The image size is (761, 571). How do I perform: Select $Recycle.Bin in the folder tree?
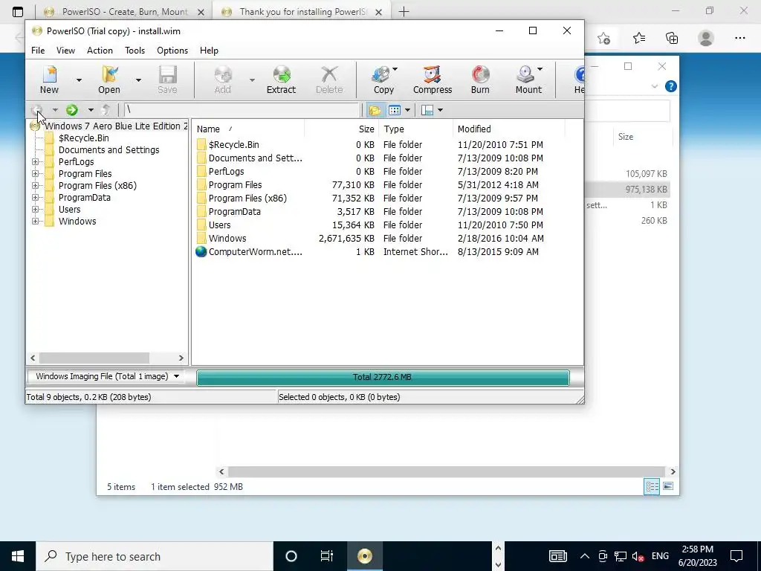[x=83, y=138]
